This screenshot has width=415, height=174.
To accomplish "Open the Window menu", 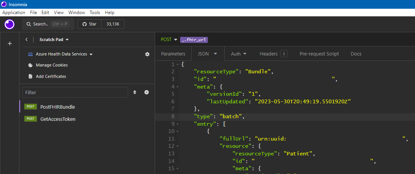I will click(76, 13).
